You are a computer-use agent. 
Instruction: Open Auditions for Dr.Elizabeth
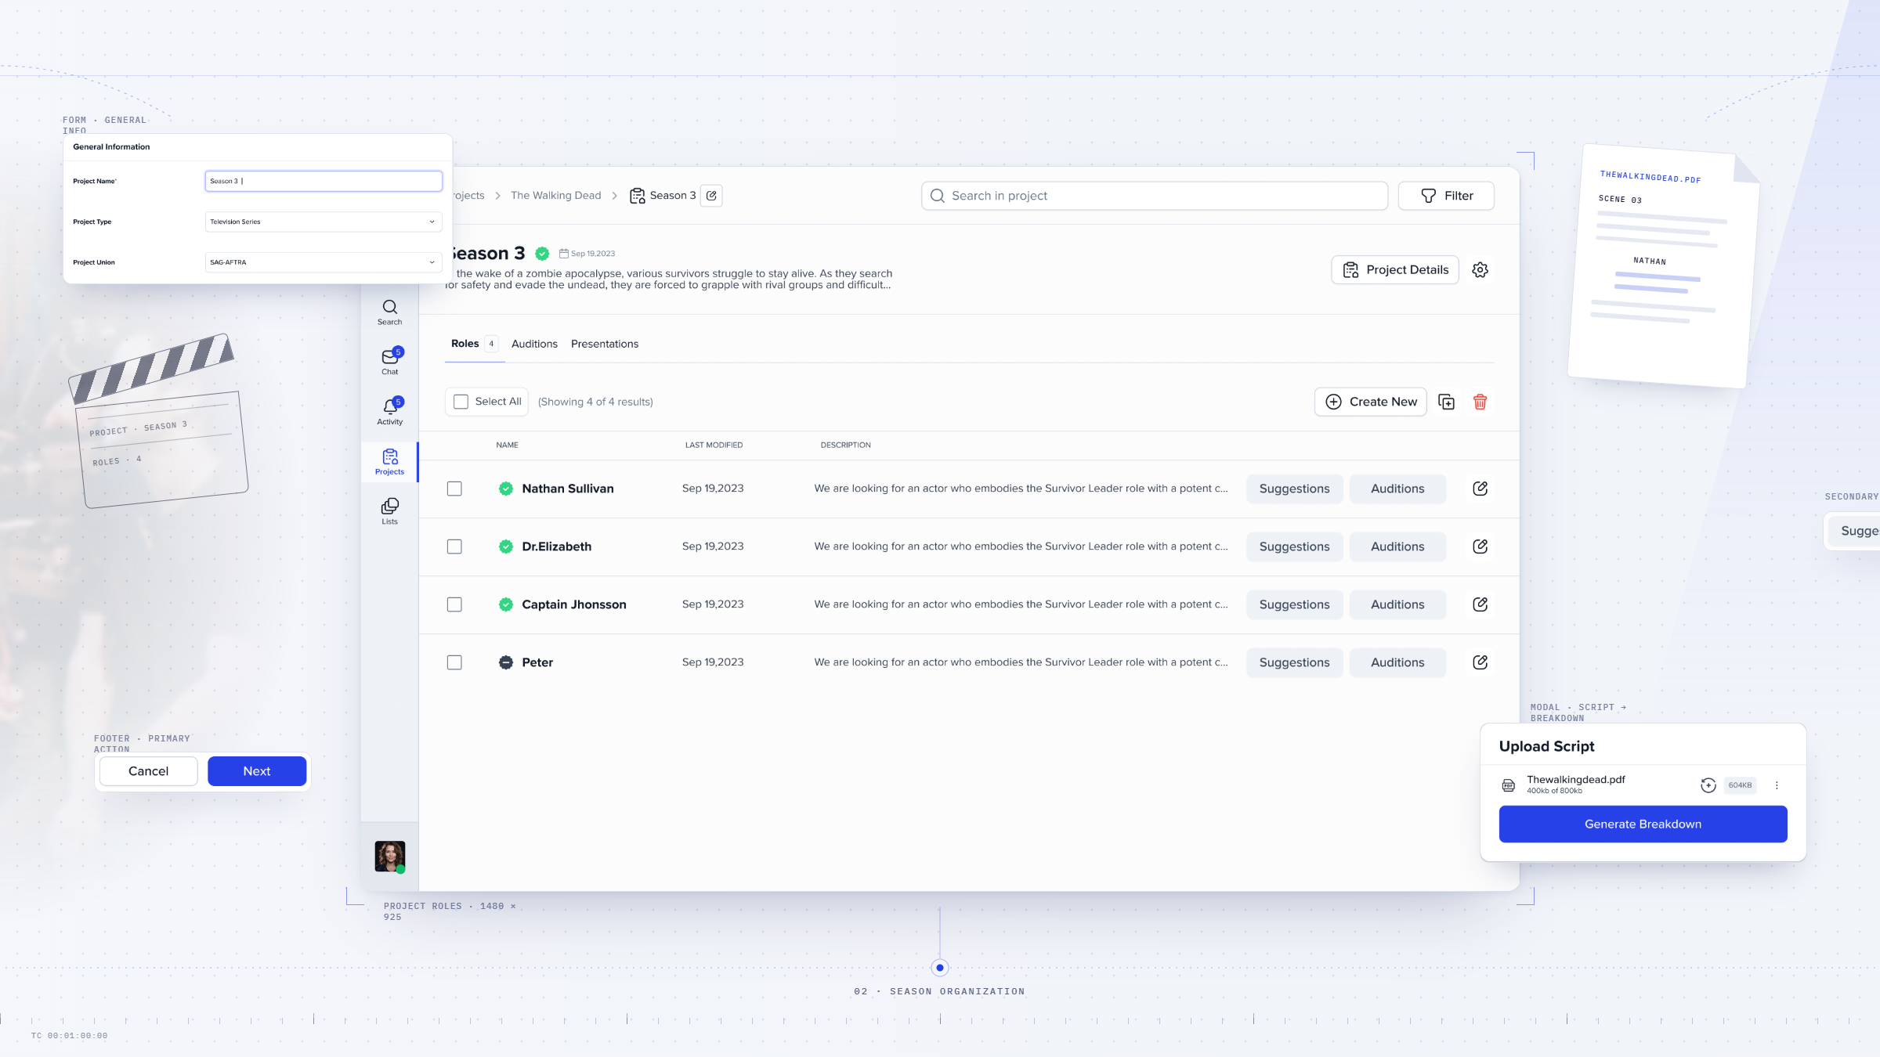coord(1397,547)
